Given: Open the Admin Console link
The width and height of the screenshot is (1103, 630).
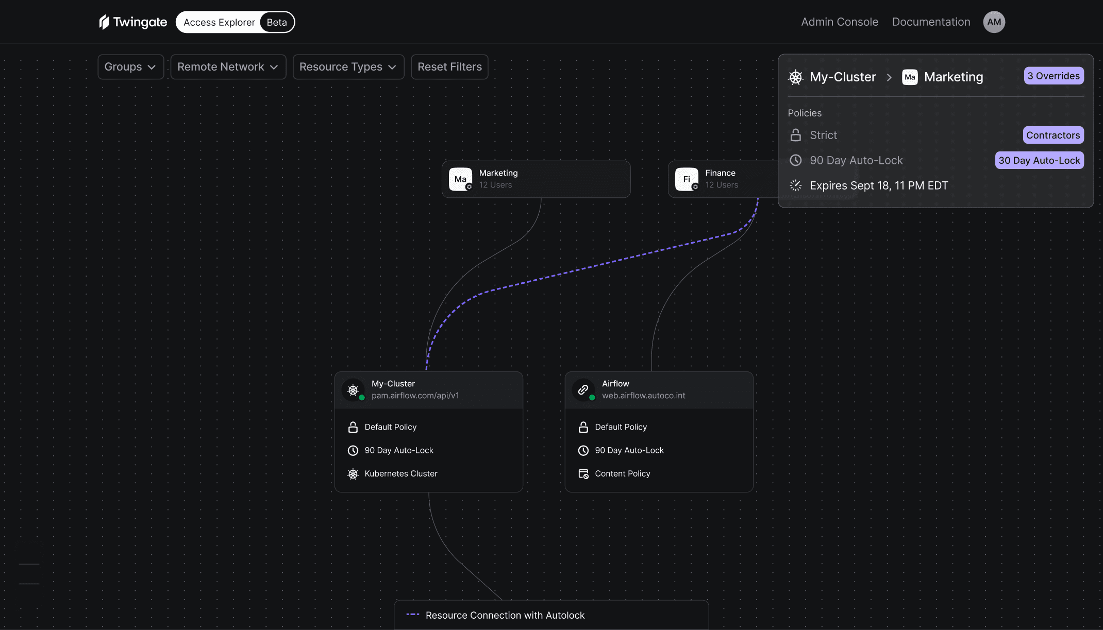Looking at the screenshot, I should pos(840,22).
